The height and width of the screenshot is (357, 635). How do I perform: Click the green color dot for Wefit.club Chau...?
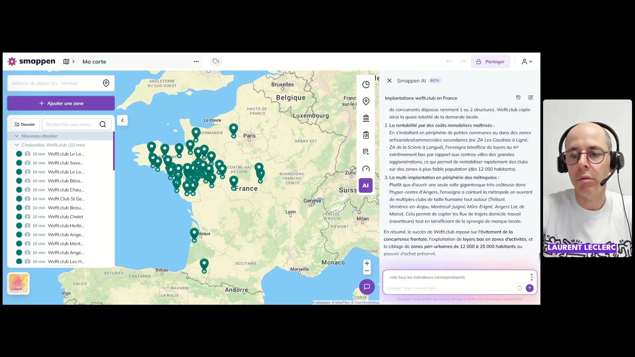(x=19, y=190)
